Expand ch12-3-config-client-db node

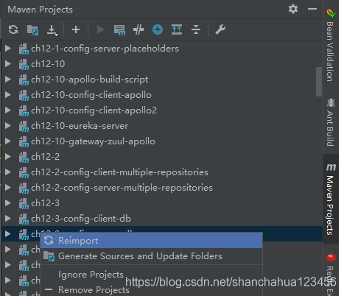tap(8, 219)
